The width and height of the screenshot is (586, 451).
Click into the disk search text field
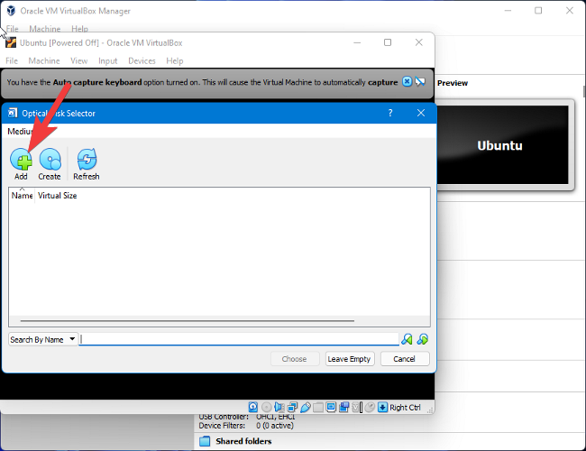tap(239, 339)
